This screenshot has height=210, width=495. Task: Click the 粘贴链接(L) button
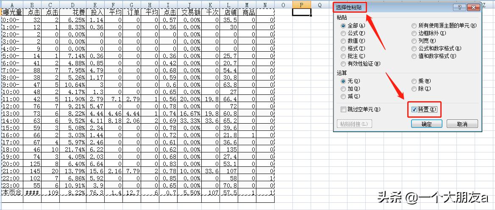(x=354, y=124)
